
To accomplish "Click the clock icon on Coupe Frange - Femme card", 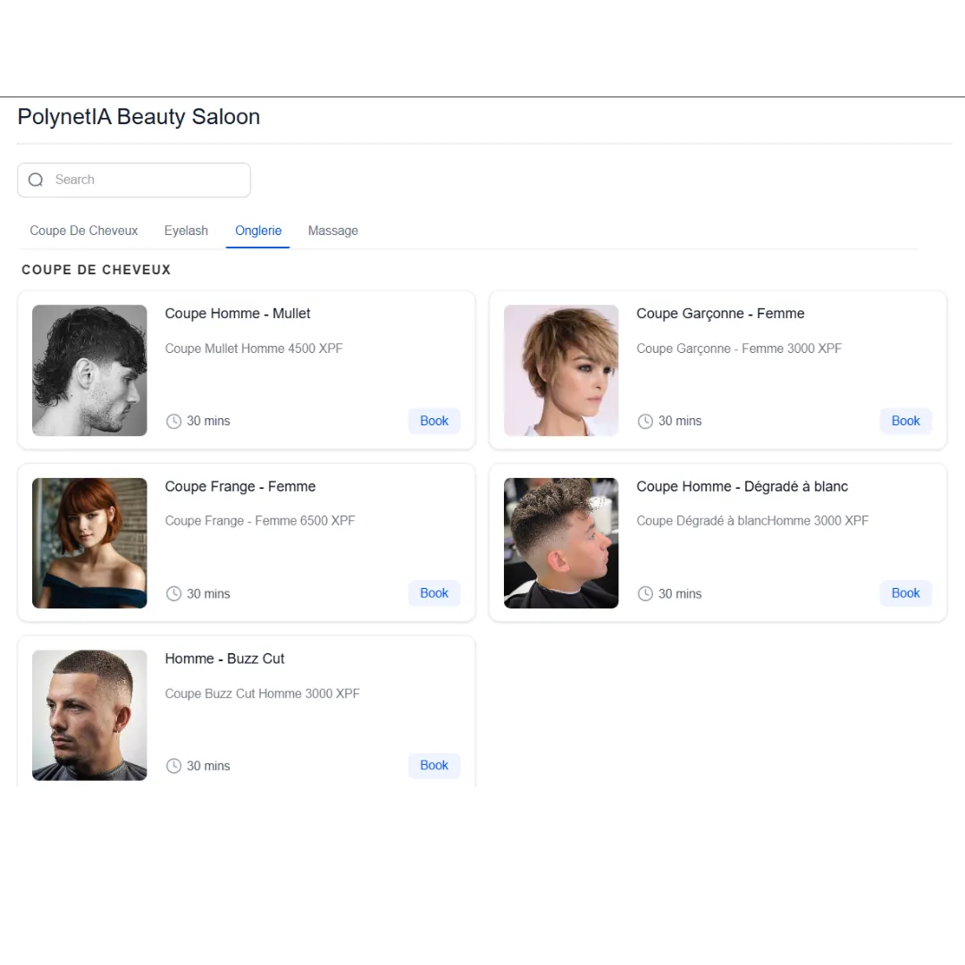I will [173, 594].
